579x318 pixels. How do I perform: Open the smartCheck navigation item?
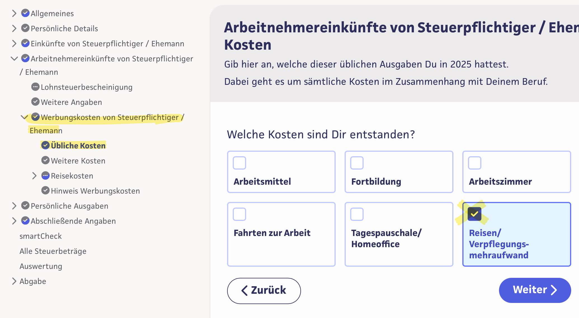click(41, 236)
